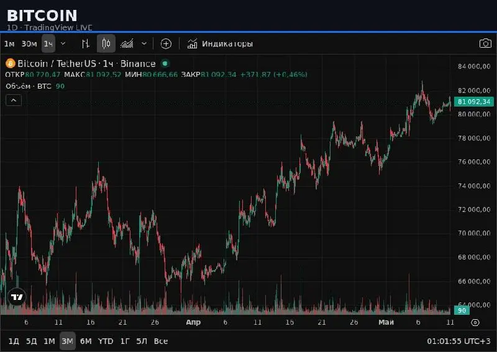Open the Bitcoin / TetherUS symbol title

point(86,64)
